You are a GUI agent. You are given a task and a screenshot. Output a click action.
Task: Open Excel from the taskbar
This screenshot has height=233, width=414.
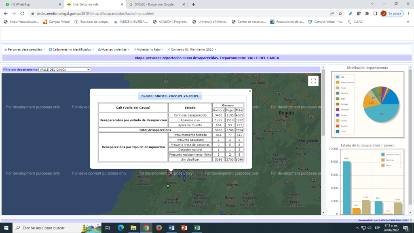tap(196, 228)
